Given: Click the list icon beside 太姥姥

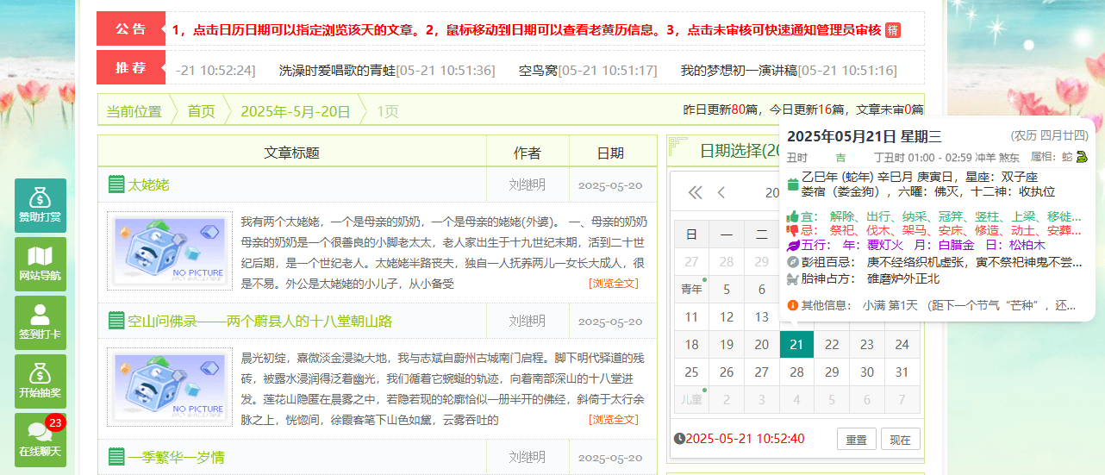Looking at the screenshot, I should click(x=116, y=184).
